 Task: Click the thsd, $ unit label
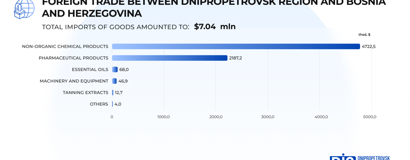[x=364, y=35]
